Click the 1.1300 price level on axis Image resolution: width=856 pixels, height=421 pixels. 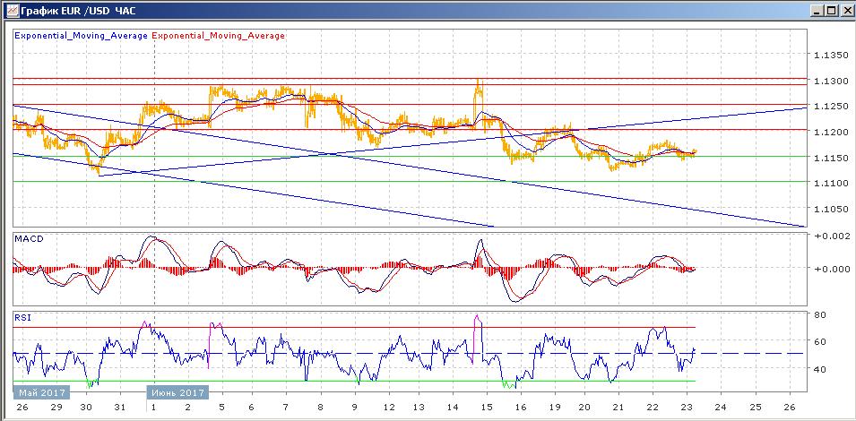830,81
